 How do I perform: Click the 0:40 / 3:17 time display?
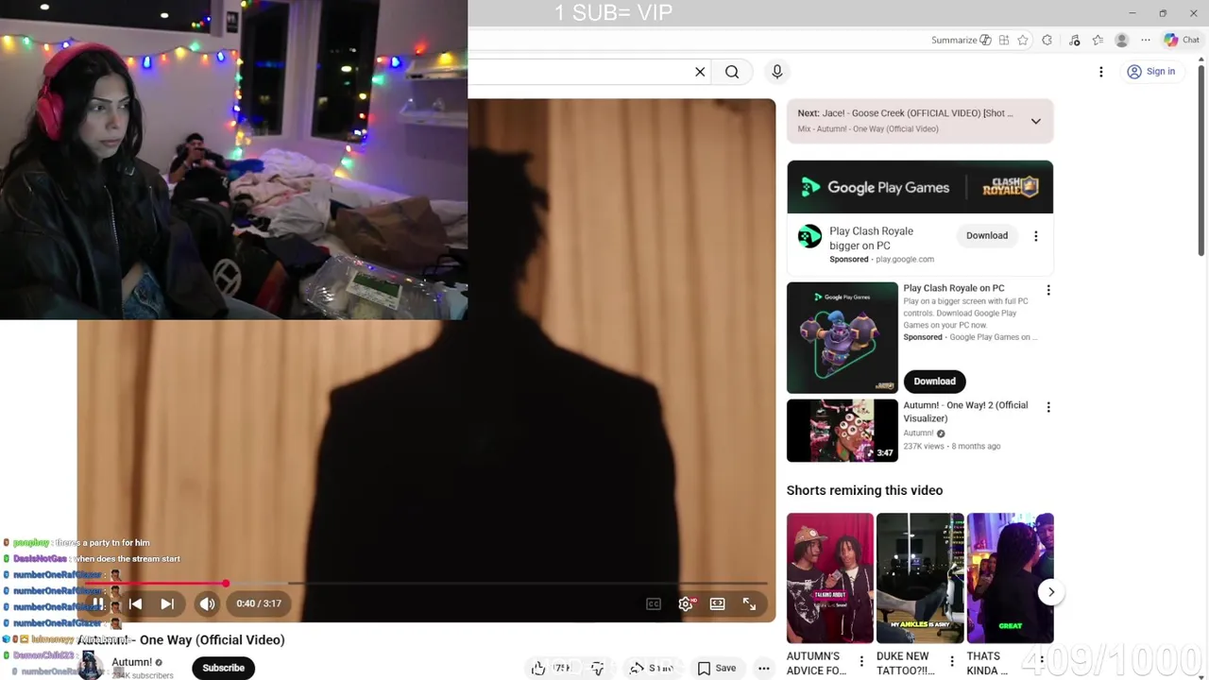[x=259, y=603]
